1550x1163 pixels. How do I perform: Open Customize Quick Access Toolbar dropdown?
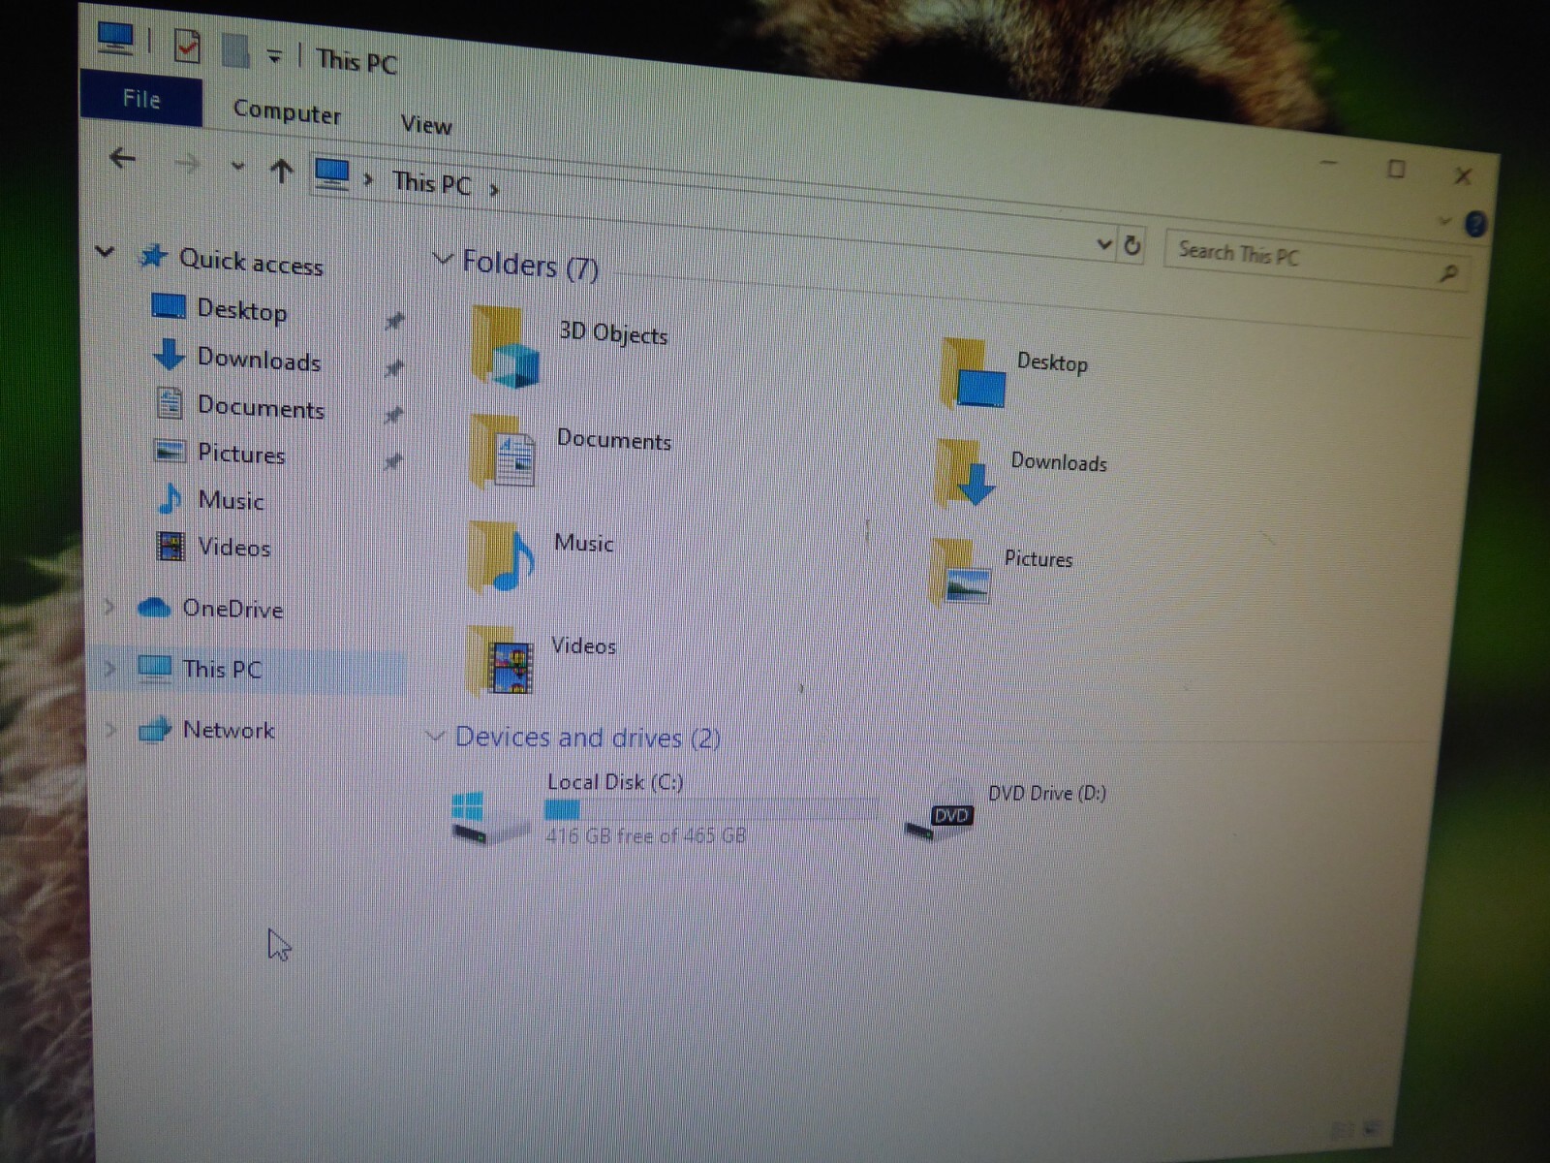(x=275, y=57)
